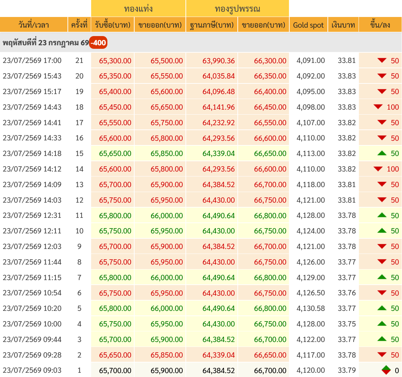Click the ฐานภาษี(บาท) column header
This screenshot has height=377, width=402.
(x=212, y=25)
